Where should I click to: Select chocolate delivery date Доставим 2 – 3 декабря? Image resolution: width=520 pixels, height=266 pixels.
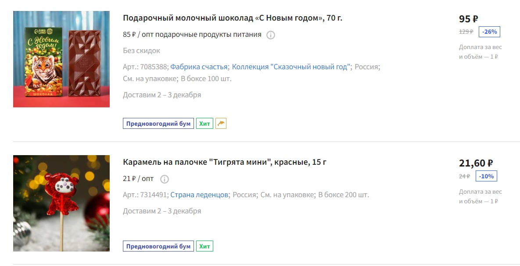pyautogui.click(x=162, y=95)
